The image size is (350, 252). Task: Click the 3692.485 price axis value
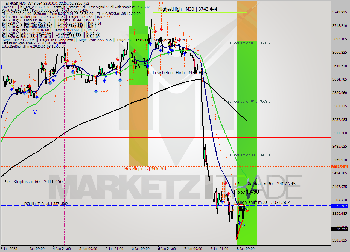pyautogui.click(x=339, y=39)
